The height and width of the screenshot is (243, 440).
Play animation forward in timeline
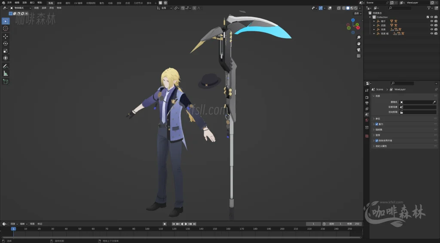[186, 224]
